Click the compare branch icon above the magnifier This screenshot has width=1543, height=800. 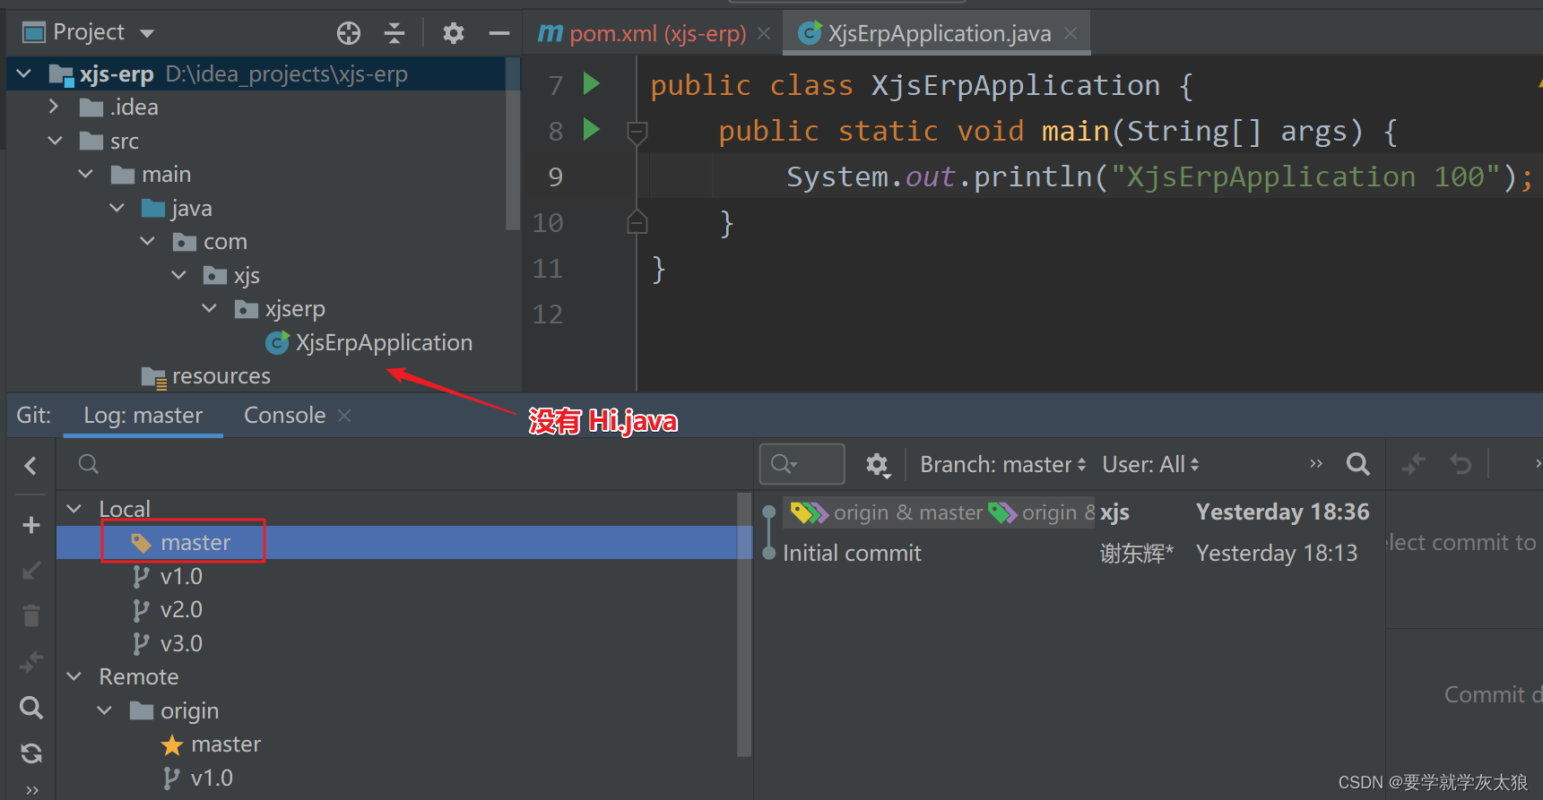30,662
